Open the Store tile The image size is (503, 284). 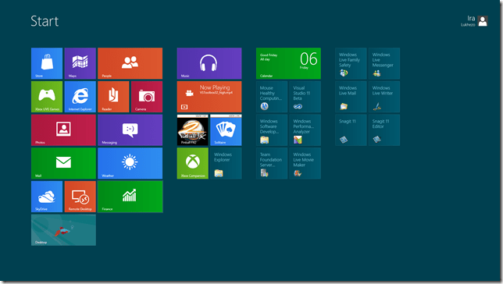[x=47, y=63]
